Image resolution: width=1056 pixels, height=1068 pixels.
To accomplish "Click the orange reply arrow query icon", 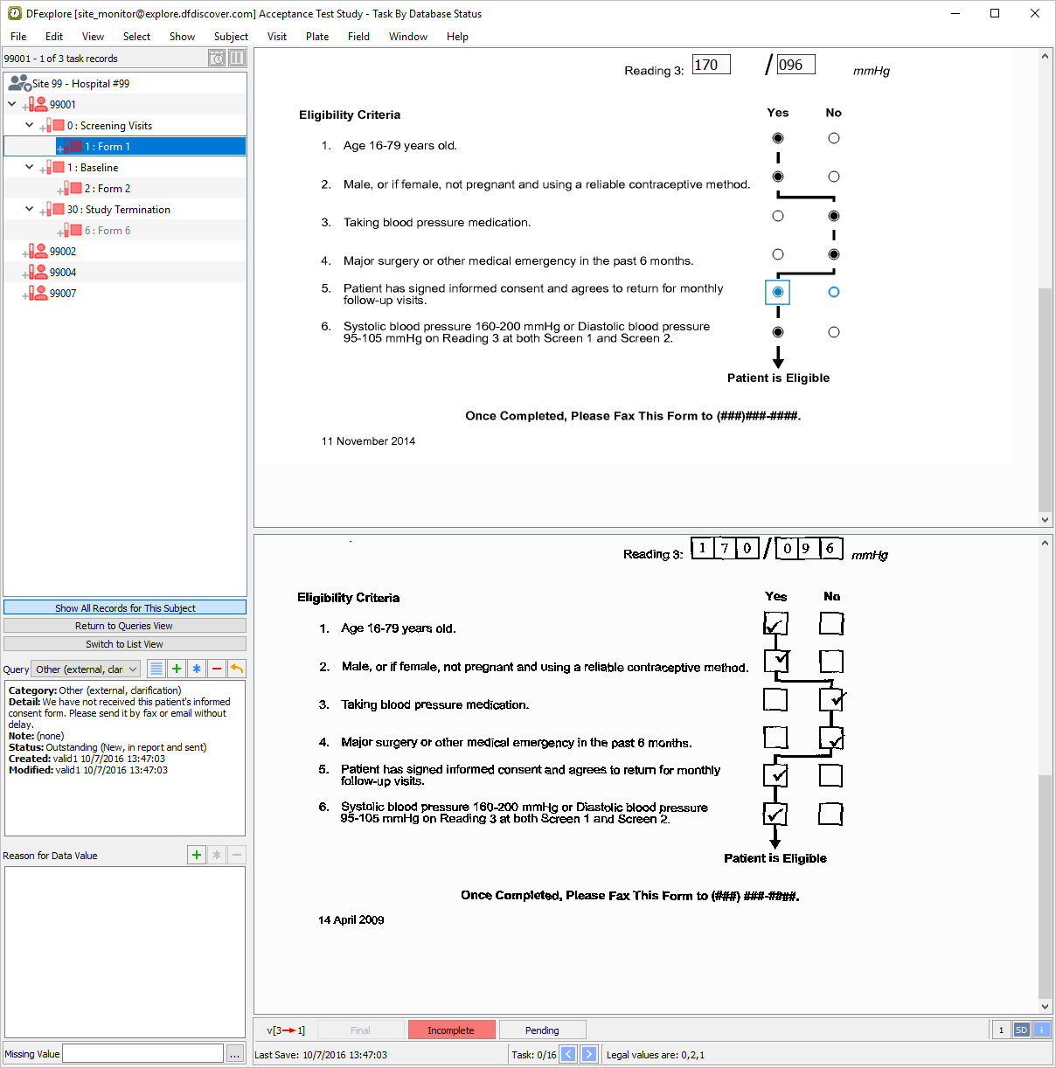I will click(236, 669).
